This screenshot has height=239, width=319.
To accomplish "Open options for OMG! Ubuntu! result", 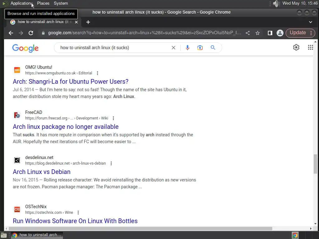I will click(x=98, y=73).
